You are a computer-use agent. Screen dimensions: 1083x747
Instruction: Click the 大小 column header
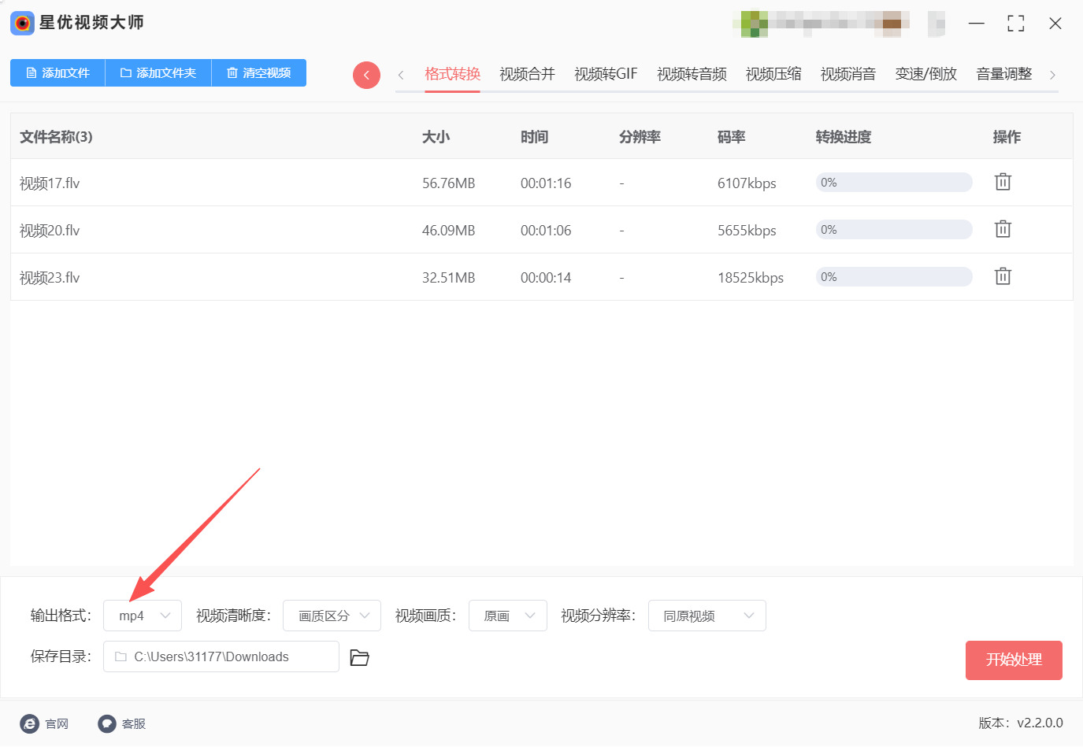[436, 137]
